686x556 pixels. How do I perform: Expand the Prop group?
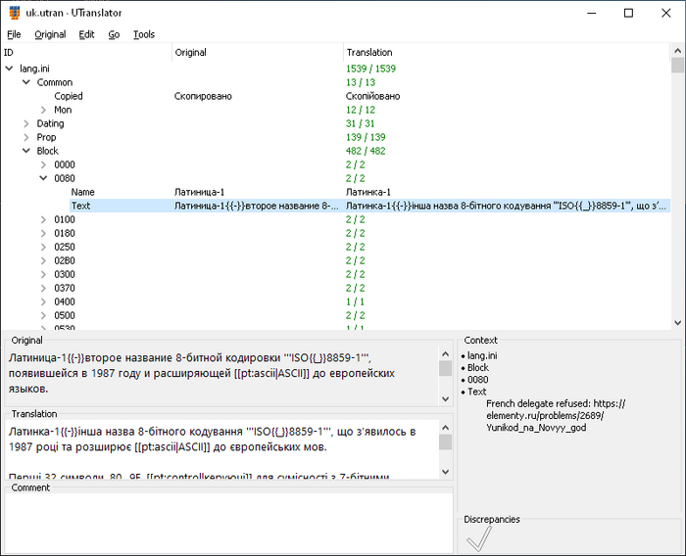(26, 137)
